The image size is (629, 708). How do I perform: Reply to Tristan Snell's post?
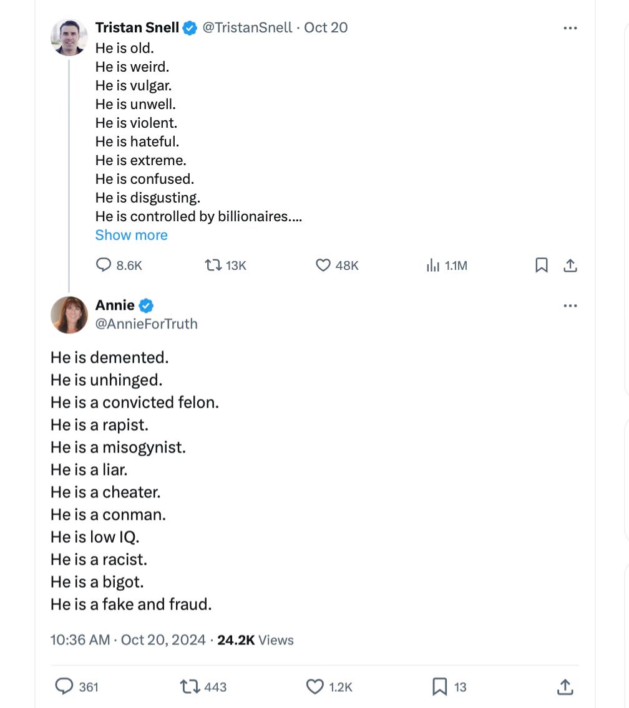pos(104,265)
